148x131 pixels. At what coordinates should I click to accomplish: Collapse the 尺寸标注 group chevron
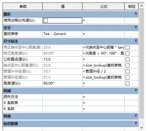pyautogui.click(x=136, y=40)
